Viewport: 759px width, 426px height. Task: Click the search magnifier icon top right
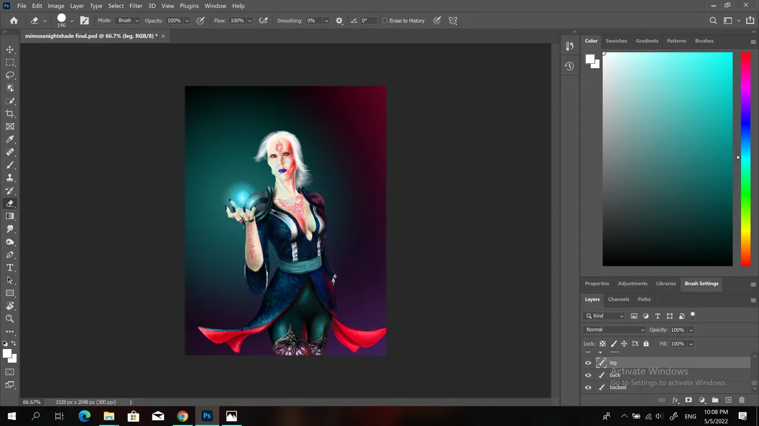coord(713,21)
